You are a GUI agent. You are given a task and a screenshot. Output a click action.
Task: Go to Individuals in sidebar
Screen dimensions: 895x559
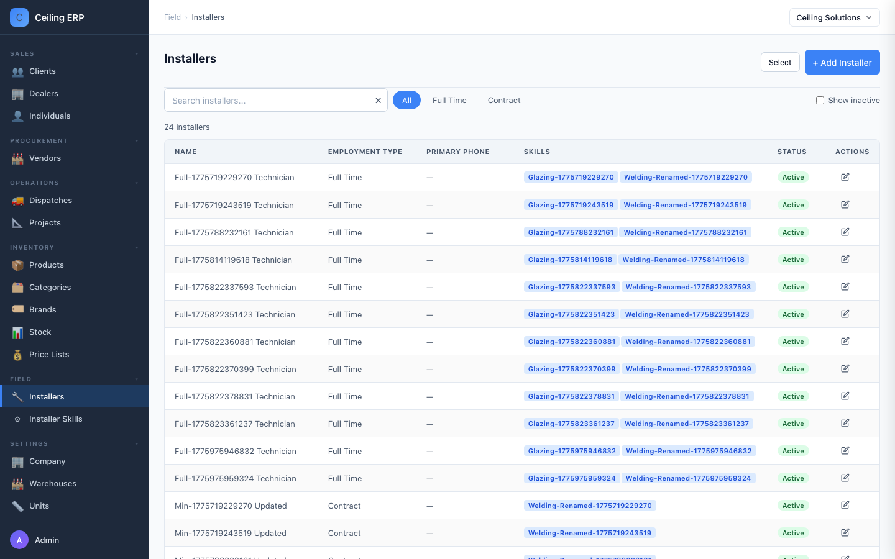point(75,116)
